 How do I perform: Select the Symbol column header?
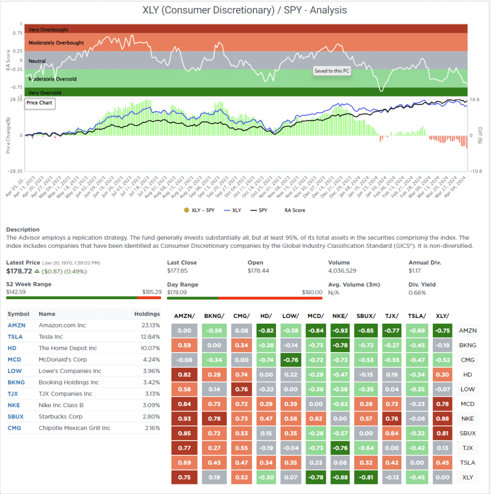[18, 314]
